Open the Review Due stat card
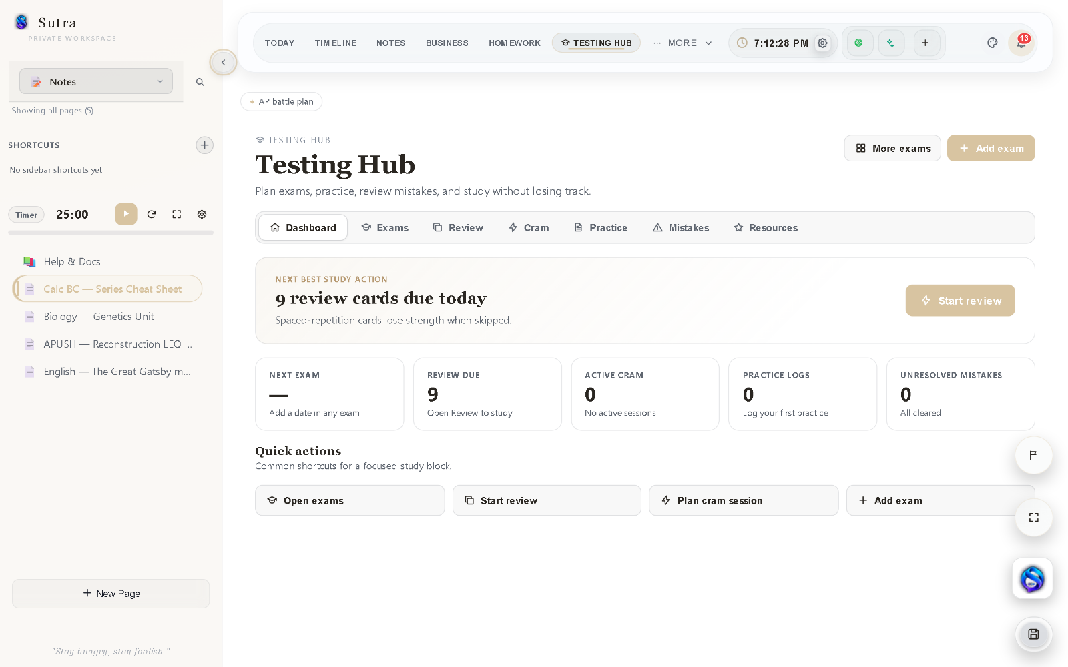This screenshot has height=667, width=1068. tap(487, 394)
